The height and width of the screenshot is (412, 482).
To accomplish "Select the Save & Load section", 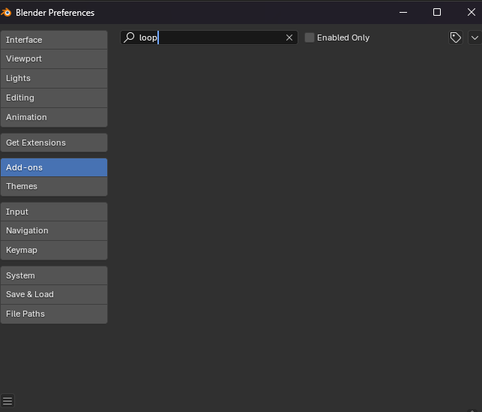I will [54, 294].
